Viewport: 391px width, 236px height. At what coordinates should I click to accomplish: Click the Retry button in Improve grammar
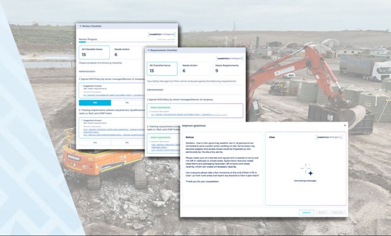322,213
